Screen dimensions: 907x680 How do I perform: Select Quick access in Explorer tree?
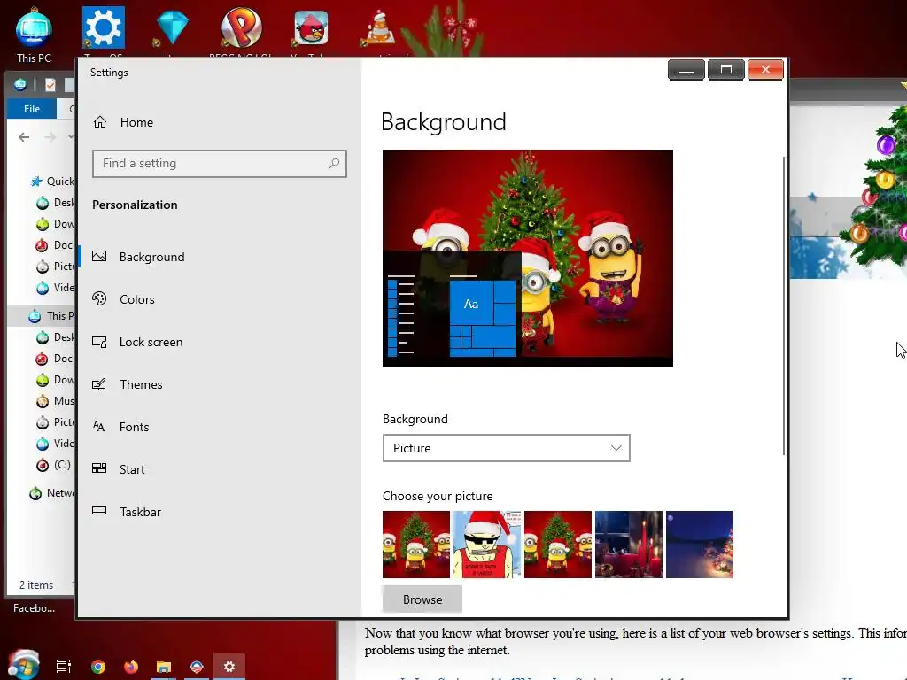point(52,181)
